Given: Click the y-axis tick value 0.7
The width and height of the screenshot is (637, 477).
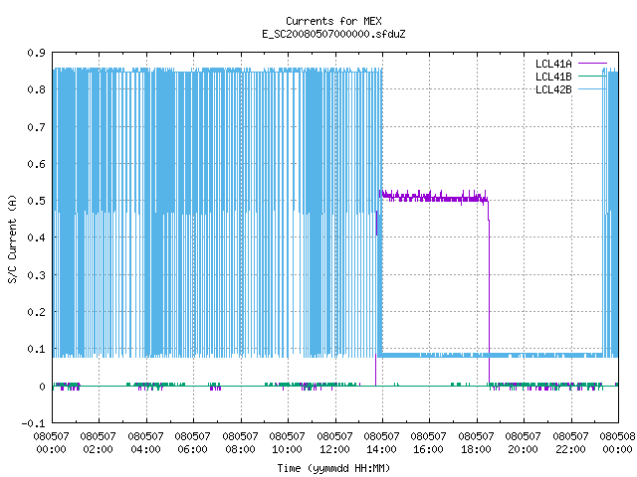Looking at the screenshot, I should point(36,127).
